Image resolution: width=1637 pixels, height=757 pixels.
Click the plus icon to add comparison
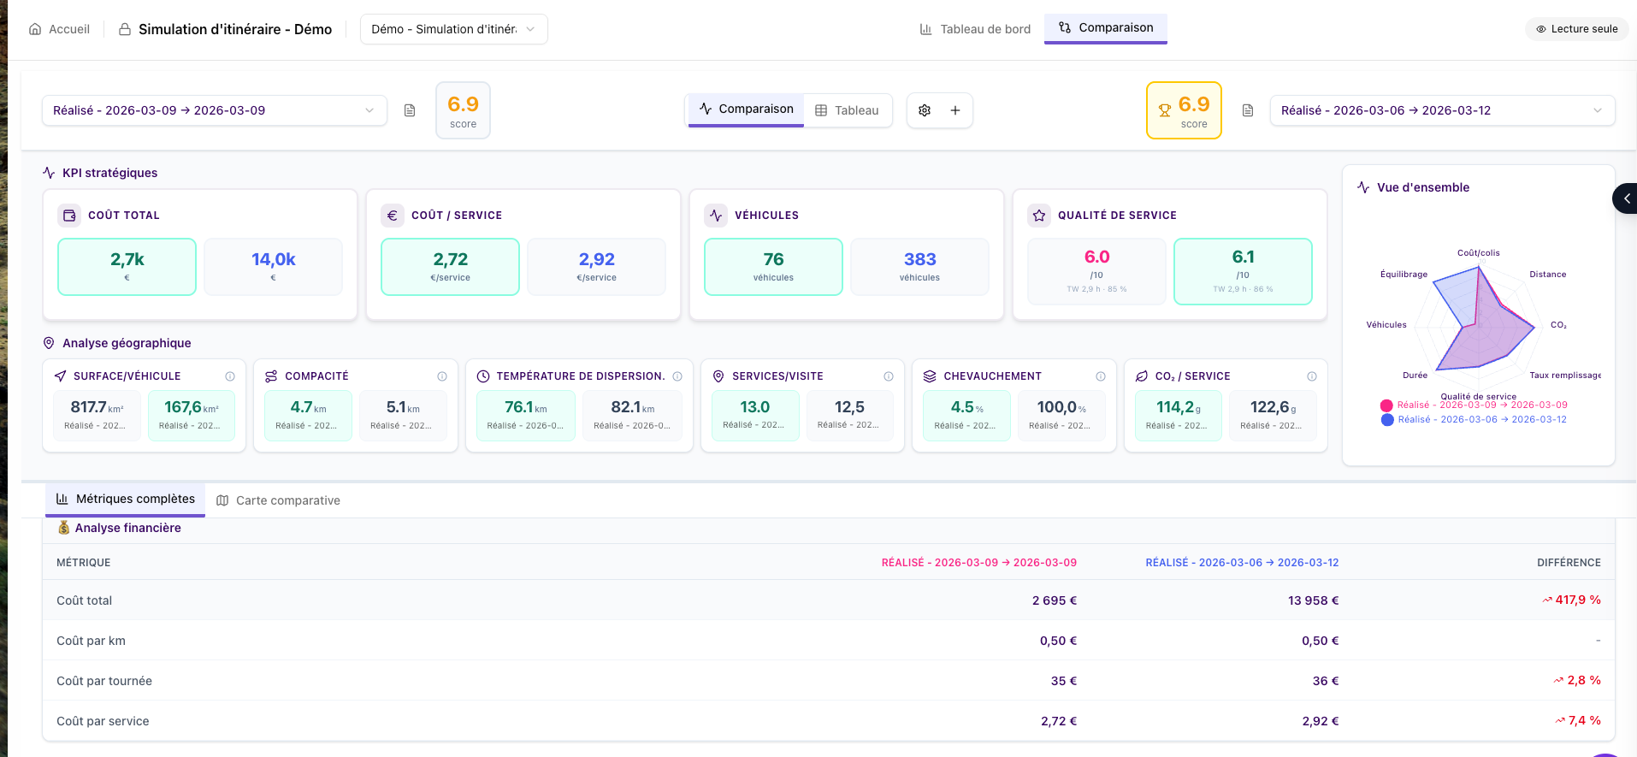[955, 110]
